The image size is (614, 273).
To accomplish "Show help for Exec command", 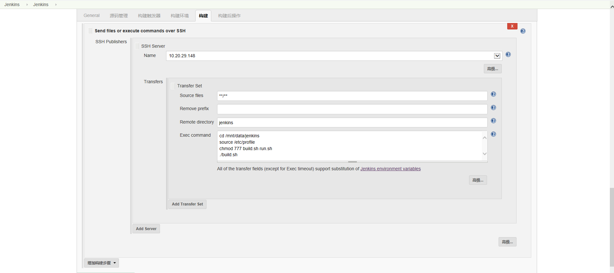I will click(x=493, y=134).
